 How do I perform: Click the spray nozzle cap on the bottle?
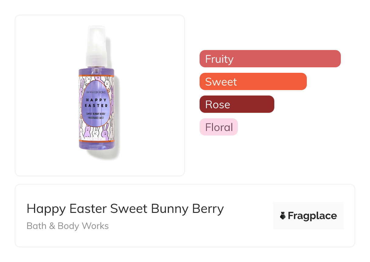[x=96, y=45]
